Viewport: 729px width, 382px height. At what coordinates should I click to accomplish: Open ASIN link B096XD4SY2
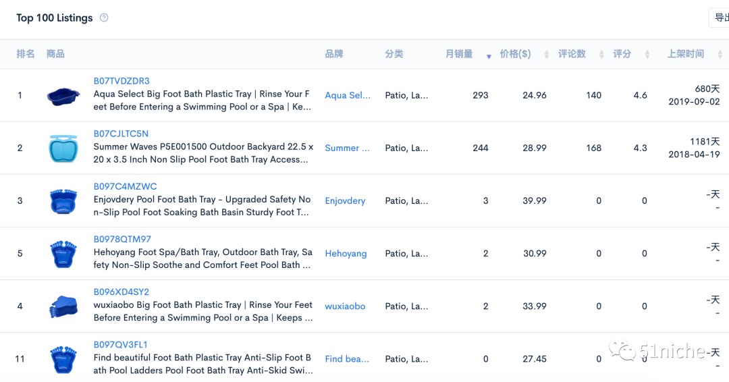click(122, 292)
